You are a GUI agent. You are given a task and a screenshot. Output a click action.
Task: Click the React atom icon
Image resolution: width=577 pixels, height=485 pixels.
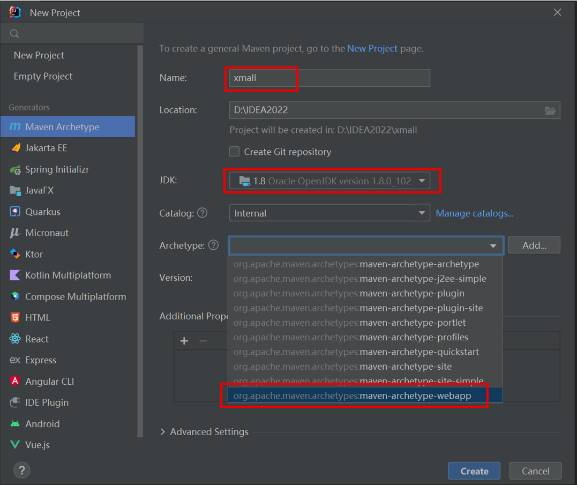(x=14, y=339)
